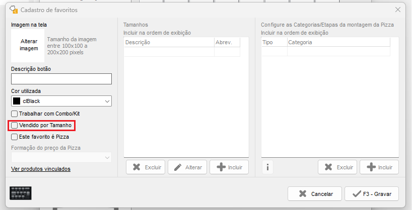
Task: Click Excluir under the Categorias list
Action: [x=337, y=167]
